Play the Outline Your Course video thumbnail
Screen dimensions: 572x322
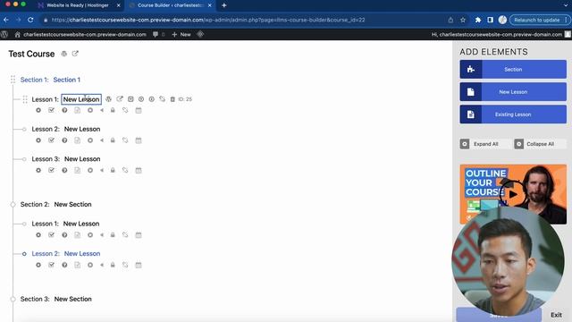click(513, 194)
